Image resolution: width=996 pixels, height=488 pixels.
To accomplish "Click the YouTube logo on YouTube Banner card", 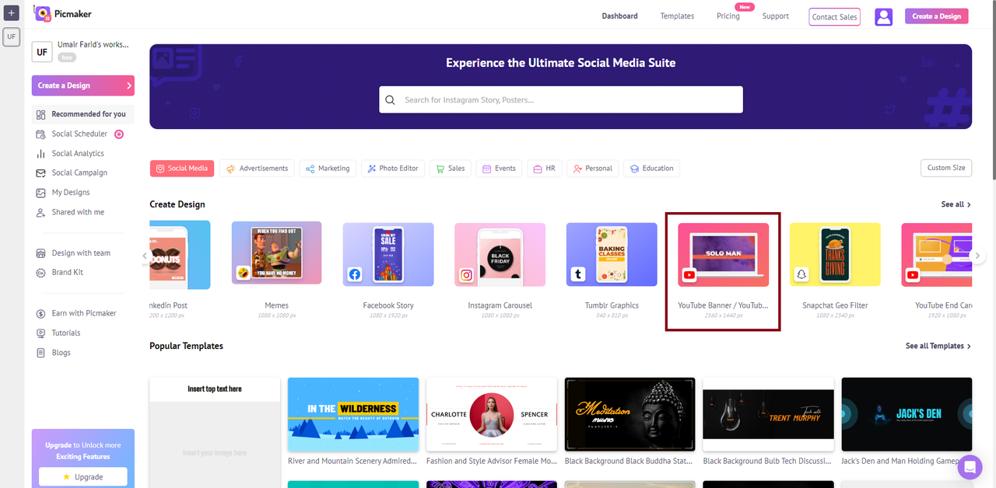I will pos(689,274).
